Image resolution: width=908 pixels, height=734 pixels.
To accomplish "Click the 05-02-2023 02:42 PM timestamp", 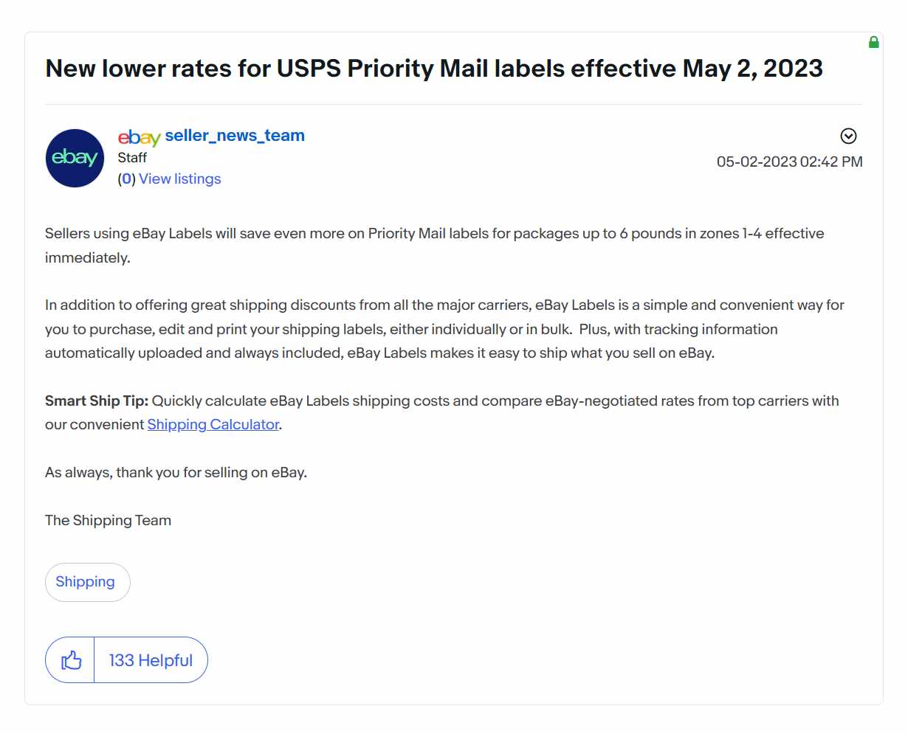I will [789, 162].
